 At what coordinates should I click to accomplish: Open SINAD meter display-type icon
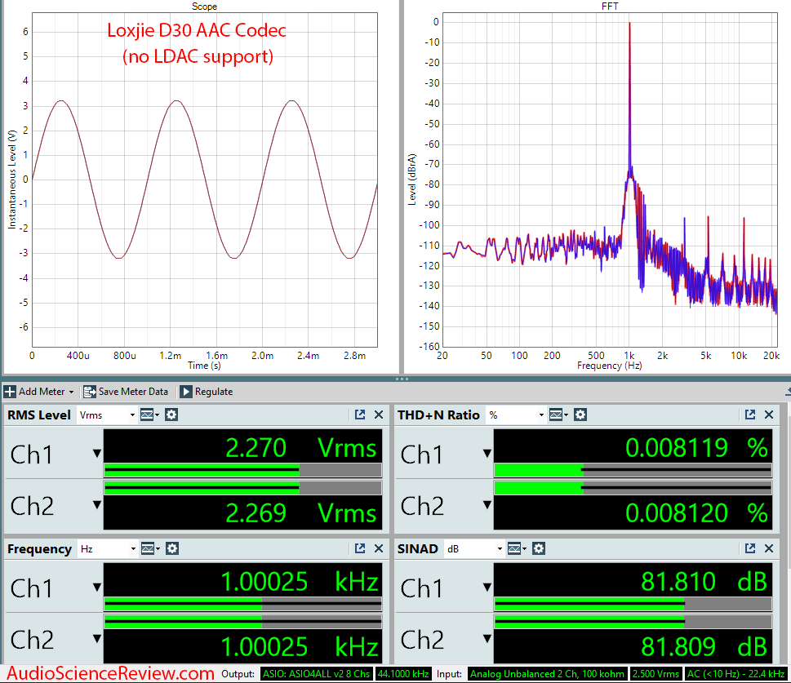pyautogui.click(x=517, y=549)
